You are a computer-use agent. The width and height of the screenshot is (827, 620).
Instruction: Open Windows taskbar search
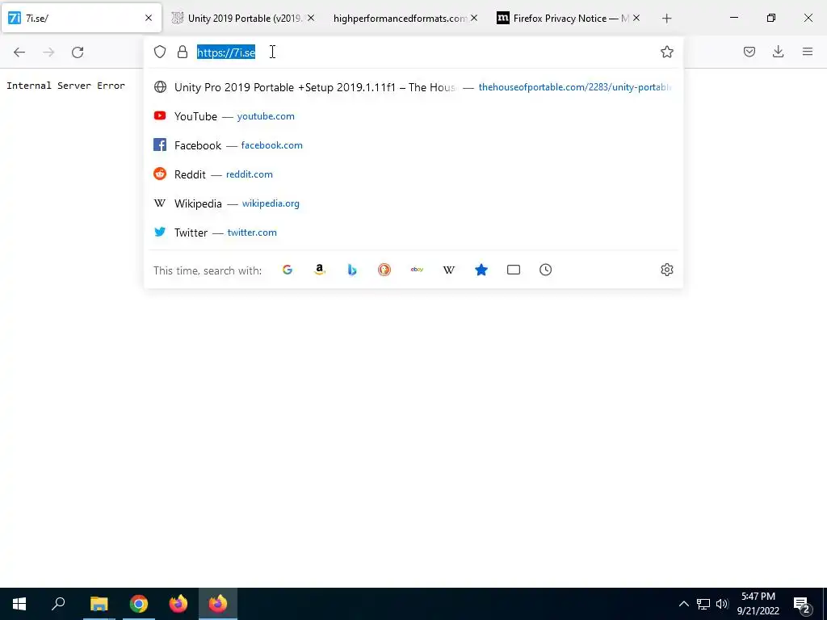point(58,604)
